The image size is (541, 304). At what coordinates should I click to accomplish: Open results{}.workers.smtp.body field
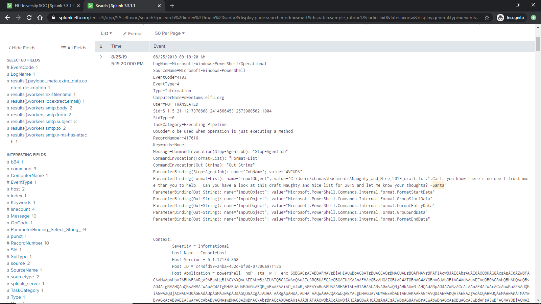(39, 108)
